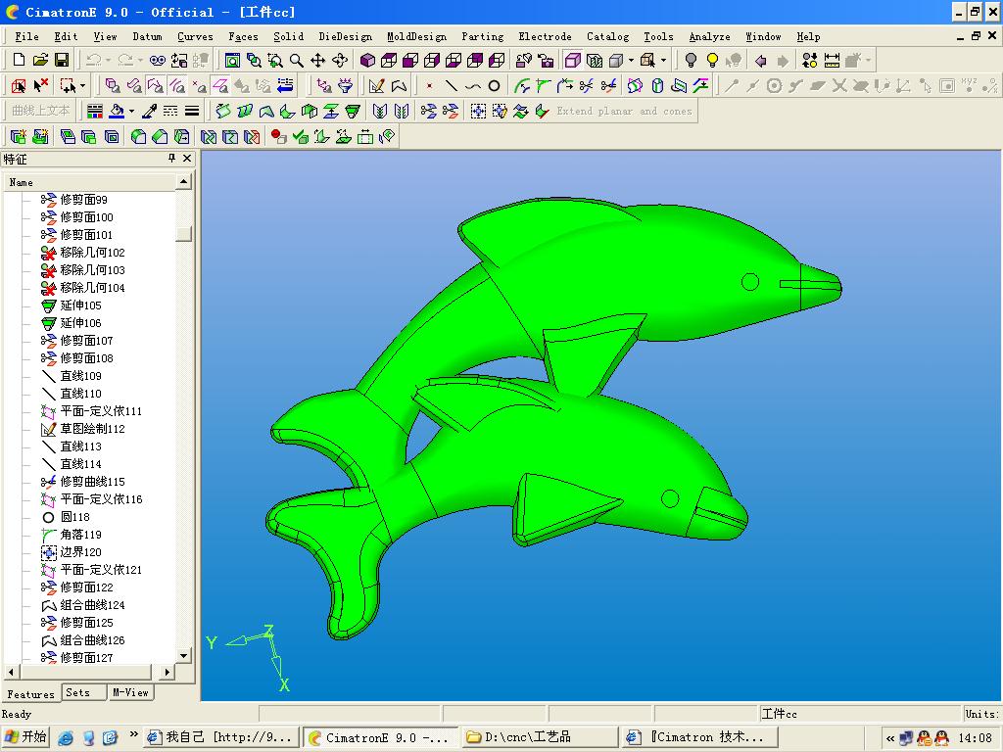Viewport: 1003px width, 752px height.
Task: Toggle the hatched Hidden-lines render mode
Action: click(x=595, y=60)
